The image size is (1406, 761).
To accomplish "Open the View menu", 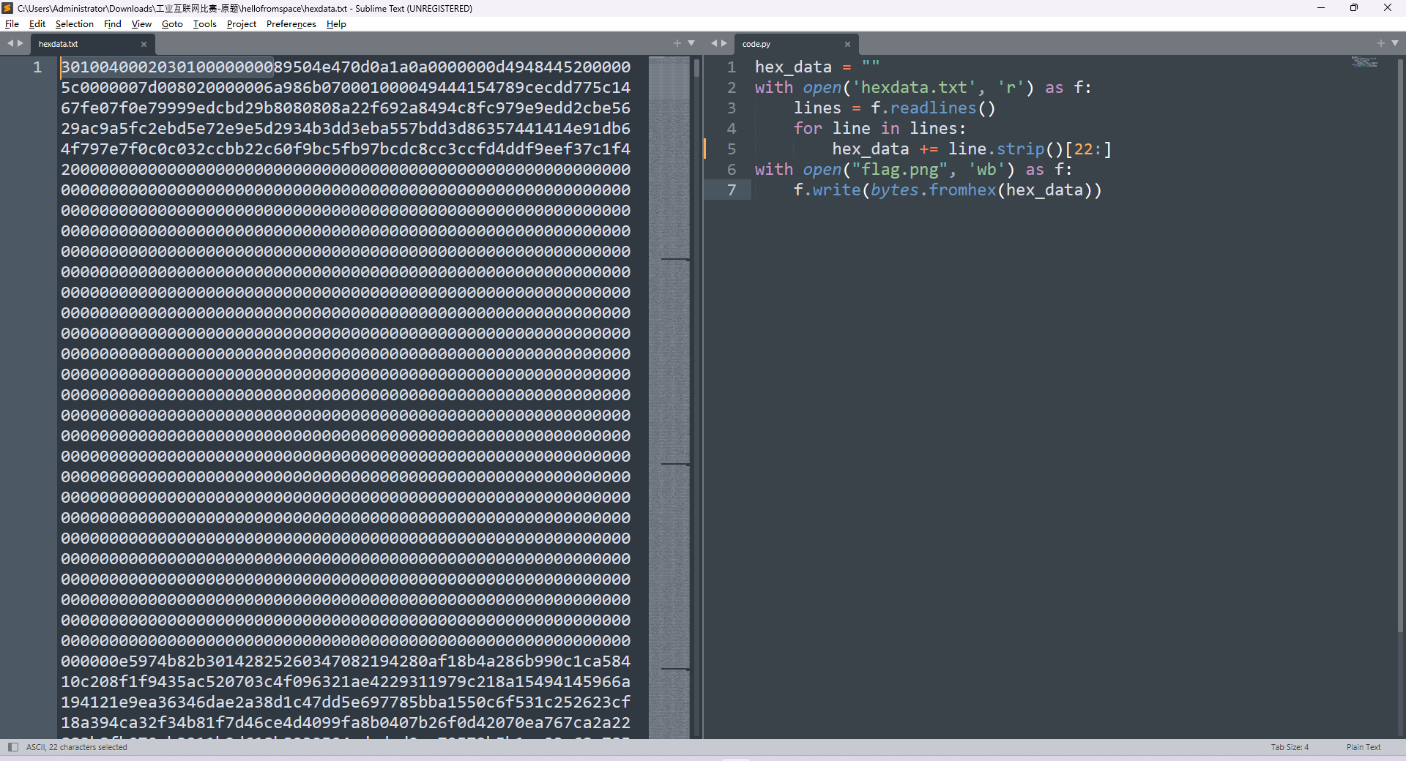I will (141, 24).
